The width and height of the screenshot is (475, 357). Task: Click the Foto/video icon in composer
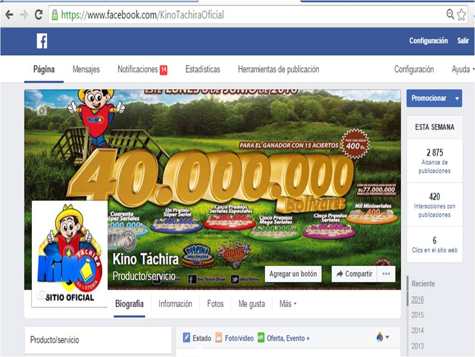click(218, 337)
